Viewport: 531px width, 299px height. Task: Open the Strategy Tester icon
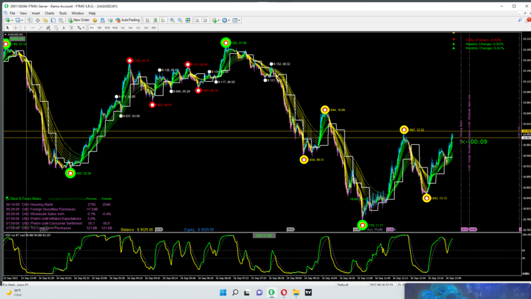(61, 21)
